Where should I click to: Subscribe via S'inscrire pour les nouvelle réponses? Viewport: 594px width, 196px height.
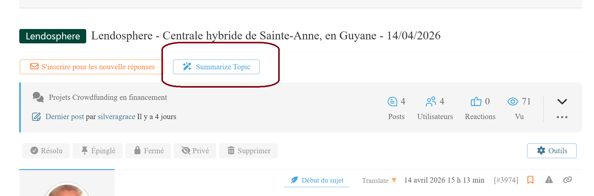click(92, 67)
